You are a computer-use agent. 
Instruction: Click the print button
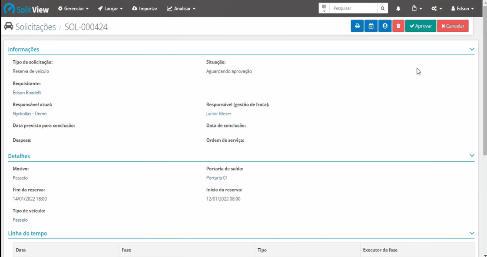pyautogui.click(x=357, y=26)
